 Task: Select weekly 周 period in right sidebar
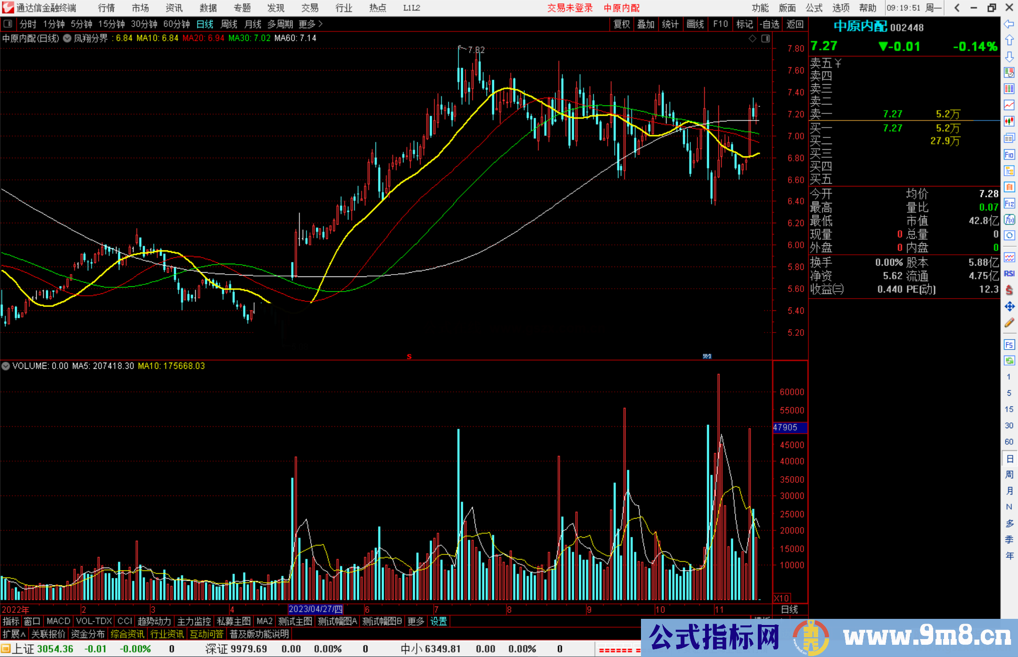(x=1009, y=474)
